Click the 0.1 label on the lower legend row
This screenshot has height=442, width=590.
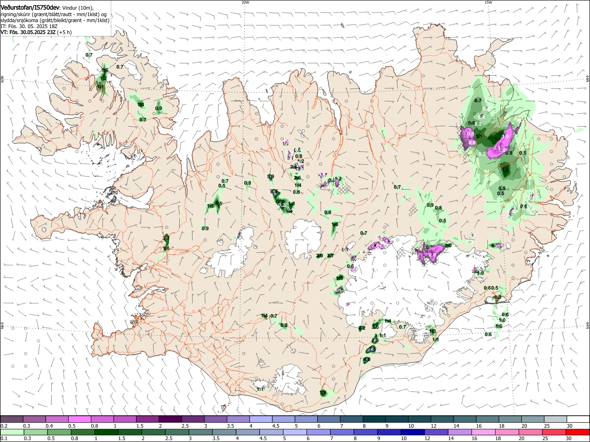point(4,438)
